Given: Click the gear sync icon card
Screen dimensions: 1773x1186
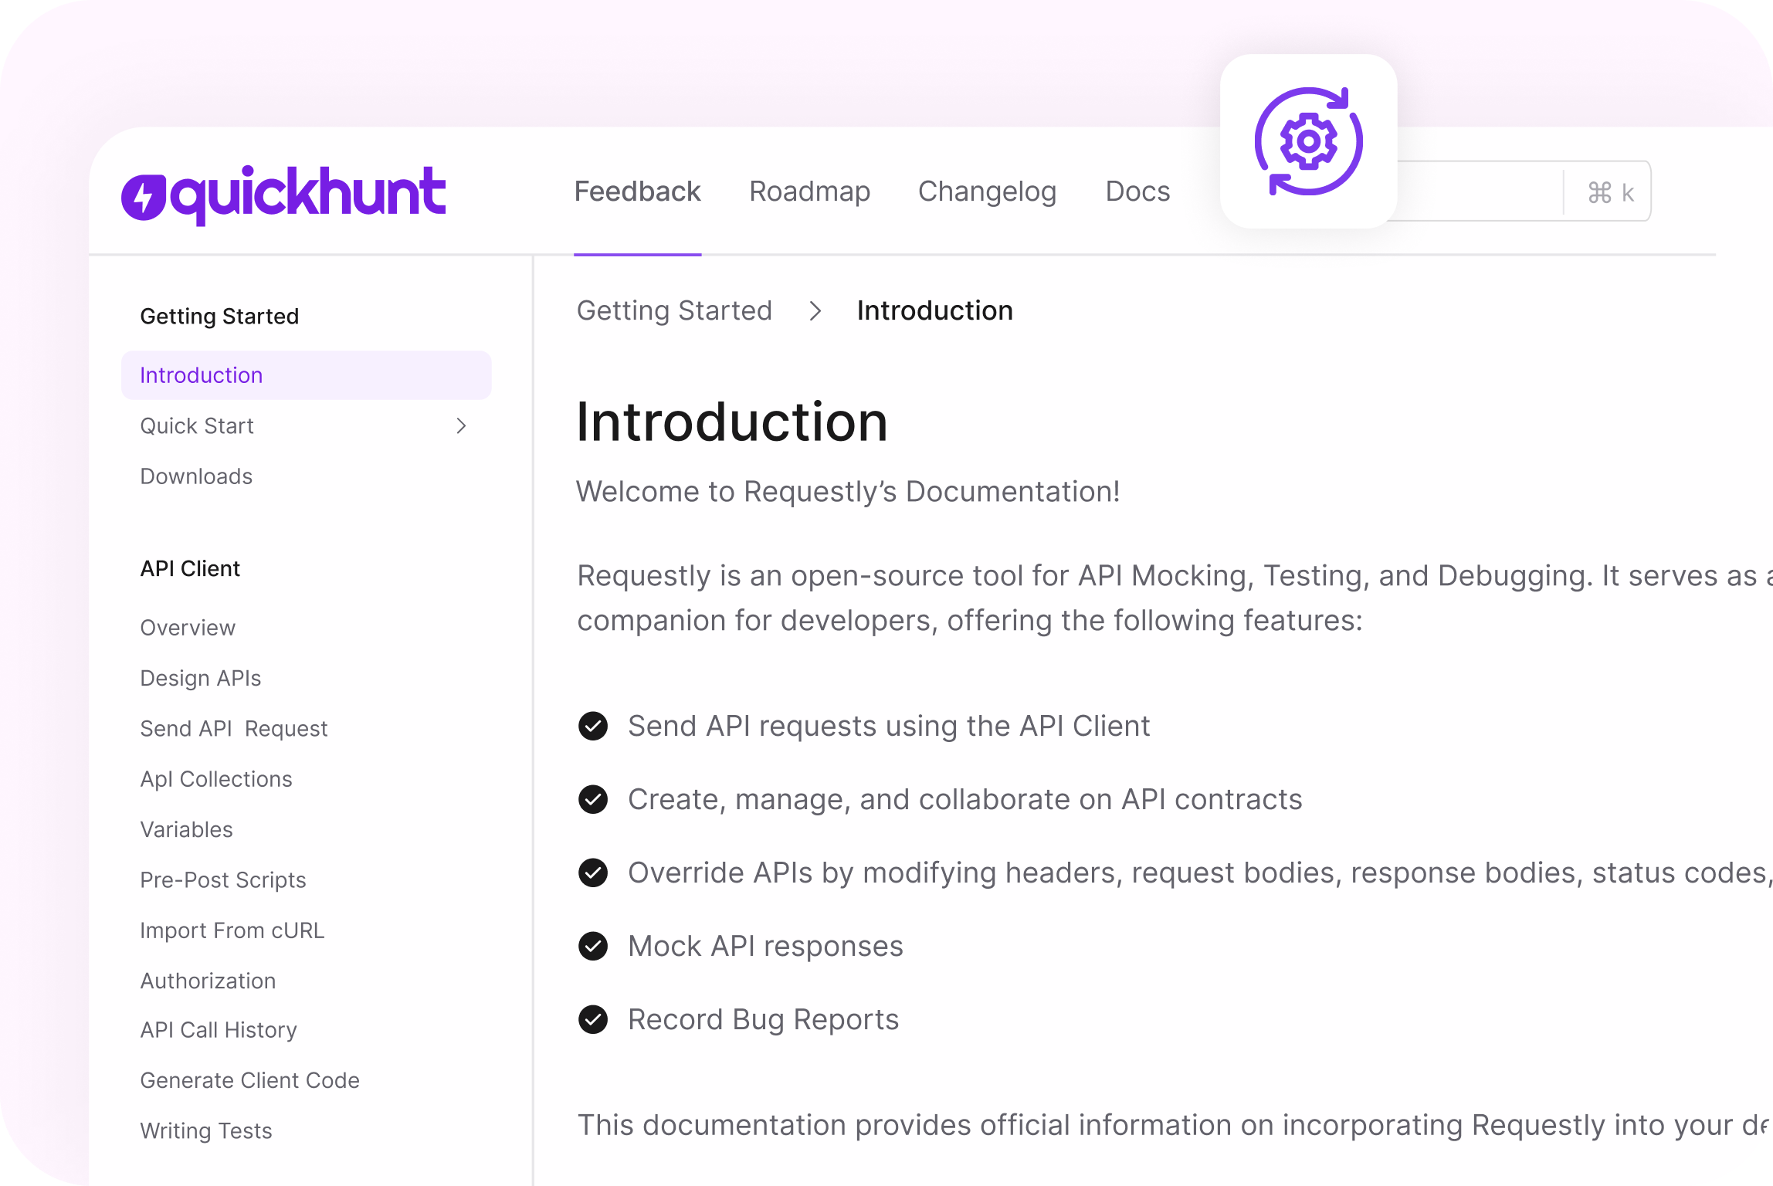Looking at the screenshot, I should [x=1308, y=141].
